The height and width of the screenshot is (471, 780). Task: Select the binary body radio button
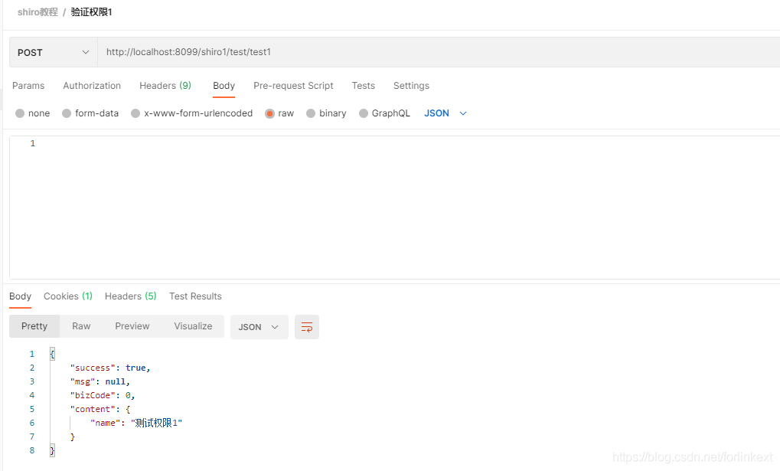(x=311, y=113)
